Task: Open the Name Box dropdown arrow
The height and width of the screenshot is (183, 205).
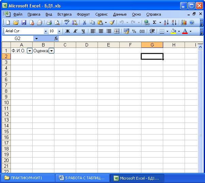Action: [x=36, y=39]
